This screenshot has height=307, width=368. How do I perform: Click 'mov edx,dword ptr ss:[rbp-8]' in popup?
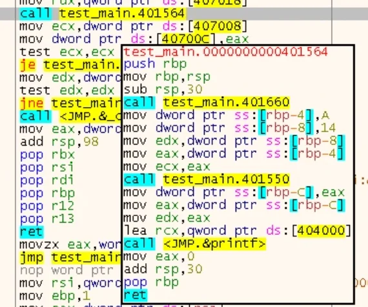(x=234, y=141)
